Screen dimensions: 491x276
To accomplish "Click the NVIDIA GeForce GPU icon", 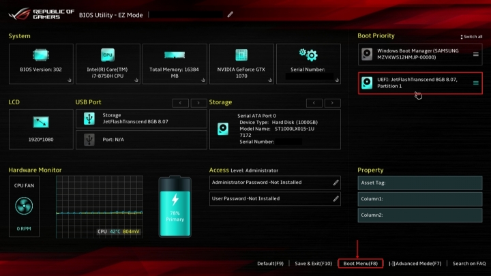I will 241,55.
